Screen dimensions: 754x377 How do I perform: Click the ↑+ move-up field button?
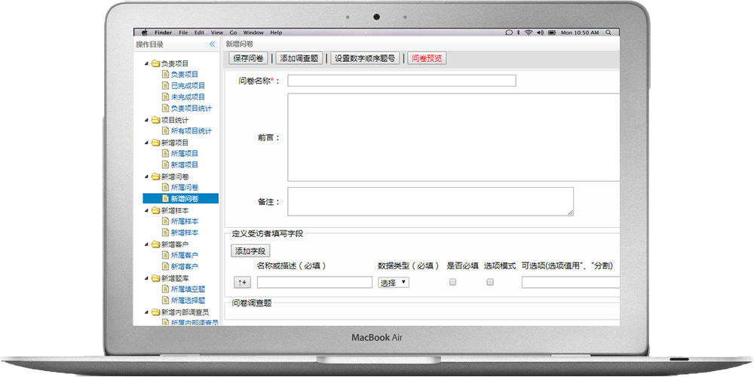[242, 282]
